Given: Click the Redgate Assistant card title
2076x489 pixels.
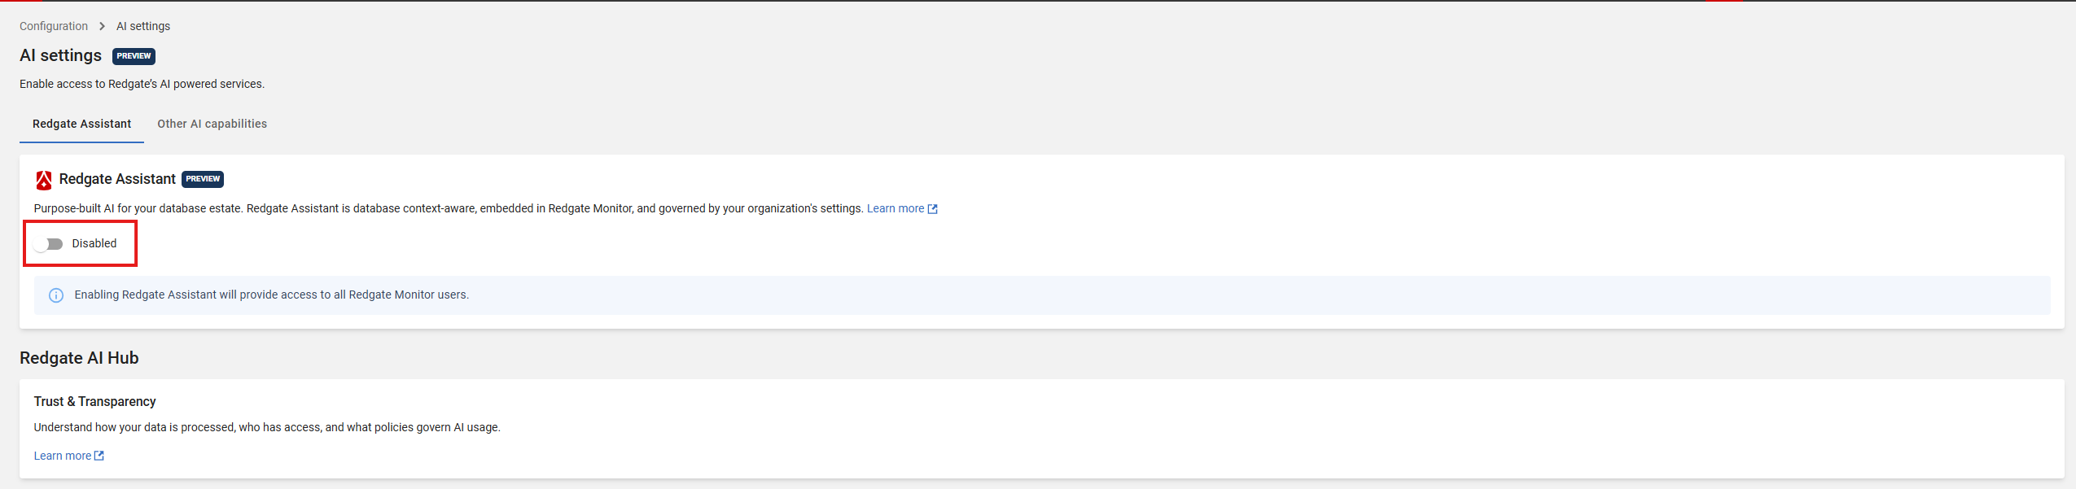Looking at the screenshot, I should (x=117, y=179).
